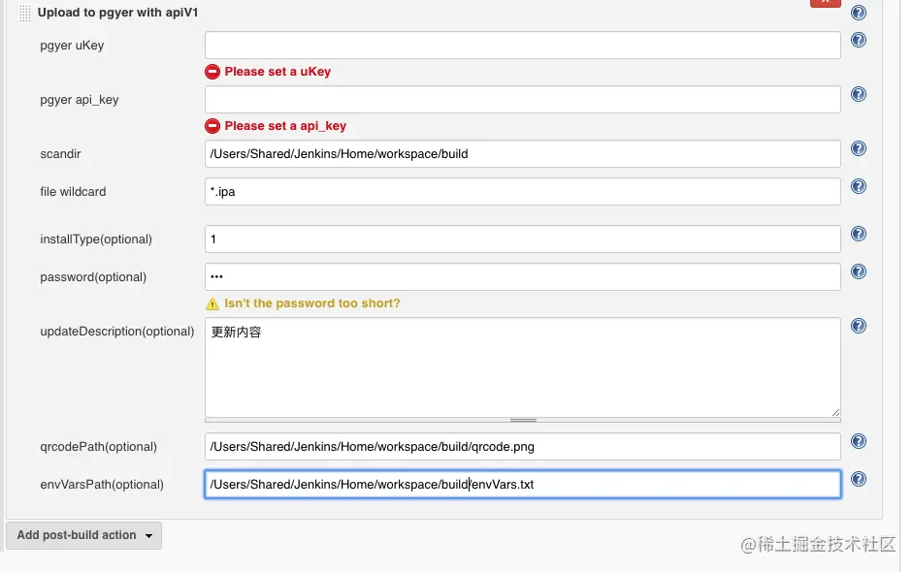Grab the updateDescription resize handle bar
914x572 pixels.
(523, 421)
